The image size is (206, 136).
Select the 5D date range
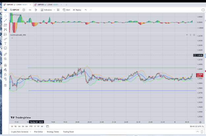click(x=15, y=126)
